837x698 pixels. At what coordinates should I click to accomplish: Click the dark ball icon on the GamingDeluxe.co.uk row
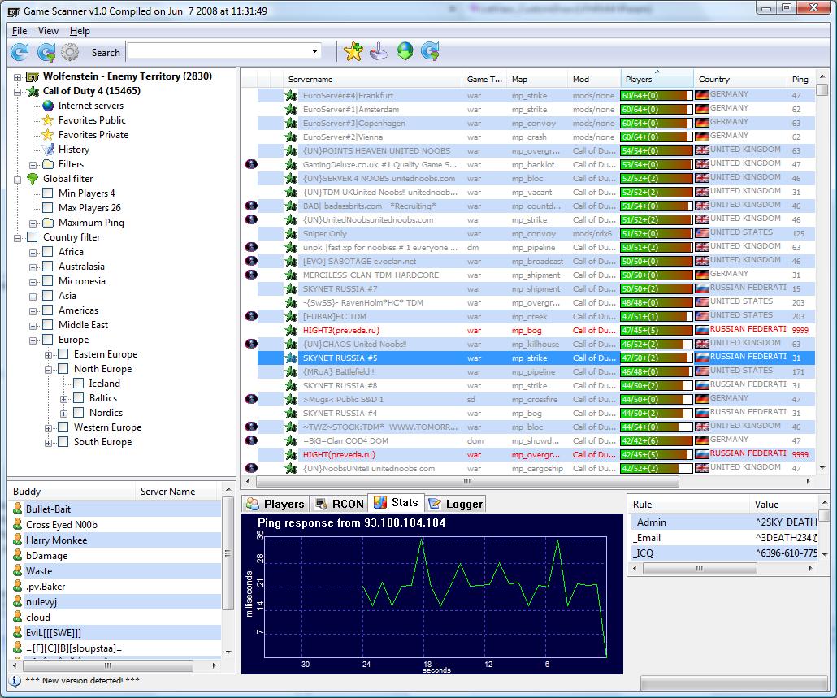(x=251, y=164)
